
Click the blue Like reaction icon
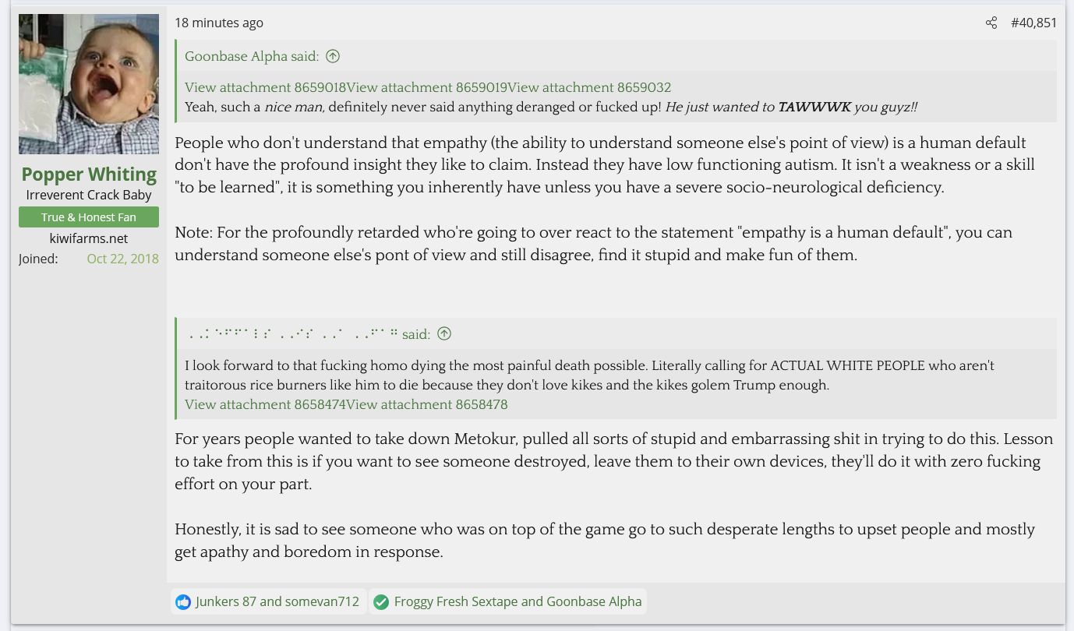183,601
